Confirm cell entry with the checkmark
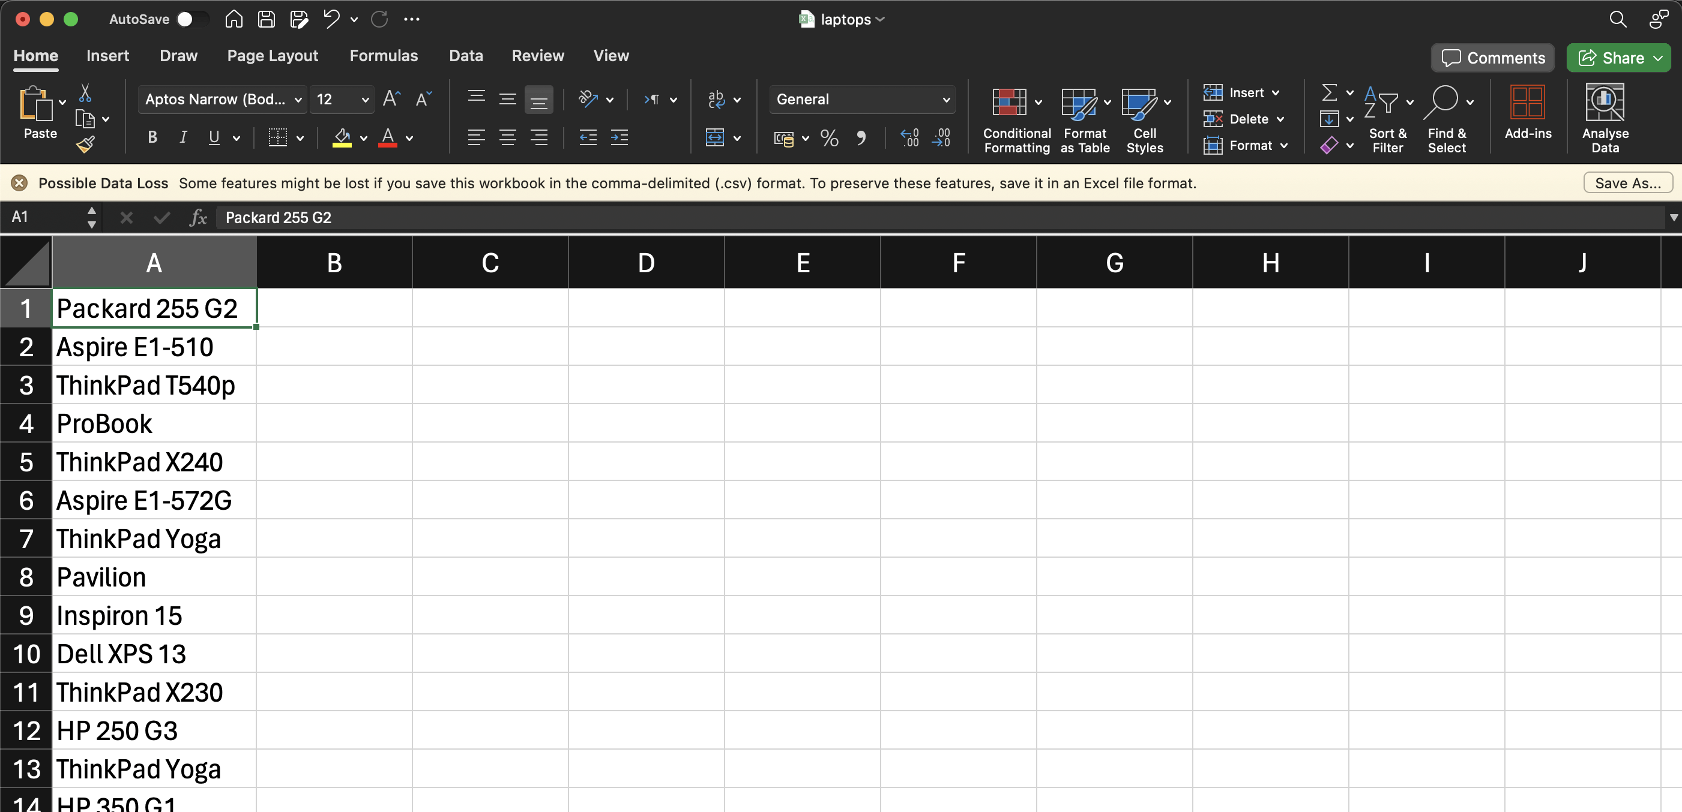 click(161, 217)
